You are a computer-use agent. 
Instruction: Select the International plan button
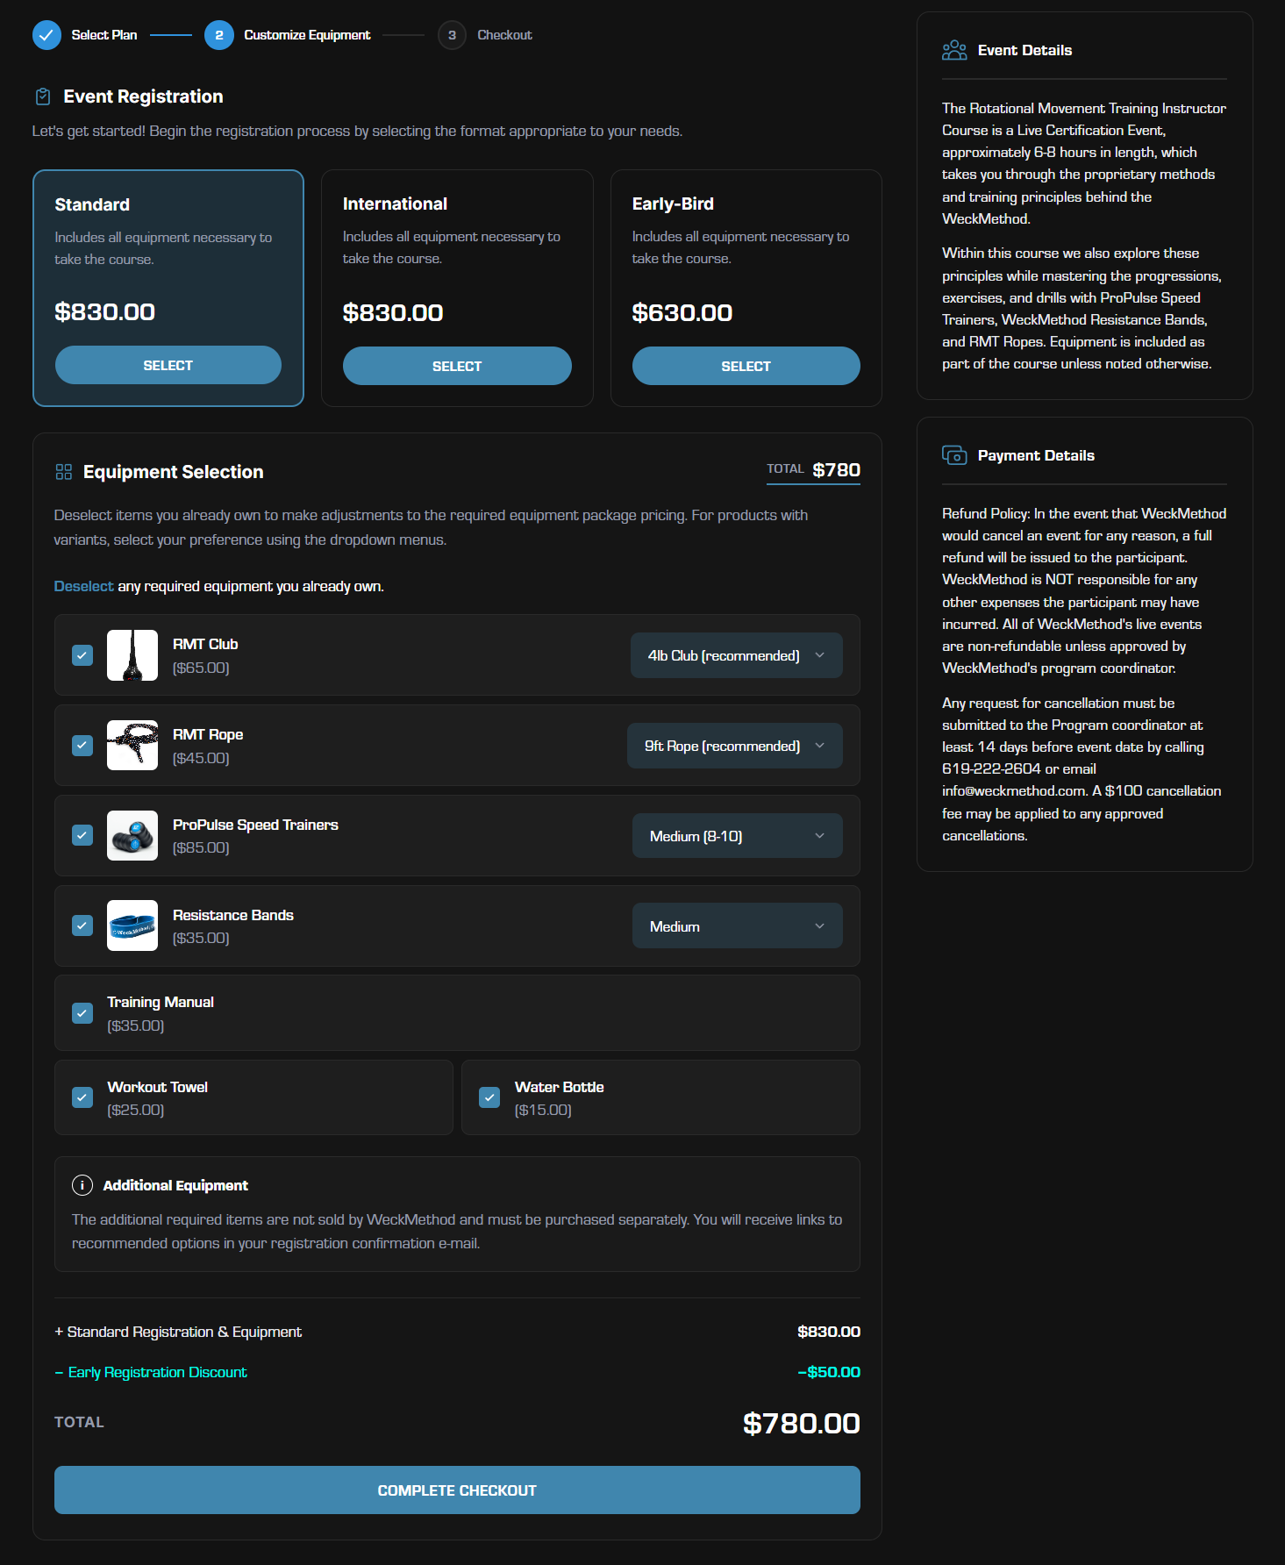pos(457,366)
